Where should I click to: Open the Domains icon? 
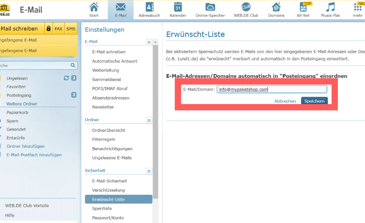coord(276,7)
